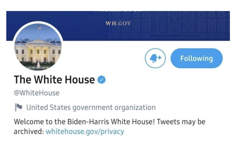Click the plus sign beside the bell

tap(159, 57)
